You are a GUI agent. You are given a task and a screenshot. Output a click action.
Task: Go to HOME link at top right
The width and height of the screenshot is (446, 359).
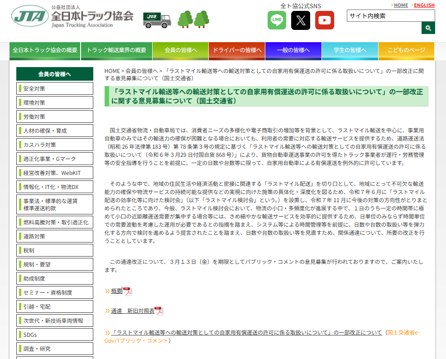401,5
